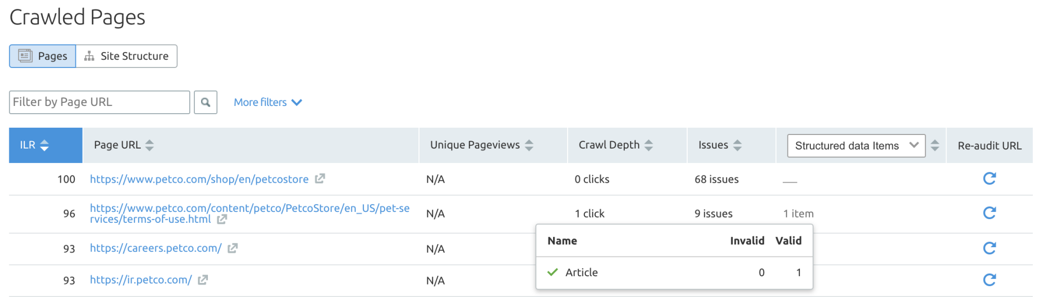The width and height of the screenshot is (1050, 297).
Task: Expand More filters options
Action: point(268,102)
